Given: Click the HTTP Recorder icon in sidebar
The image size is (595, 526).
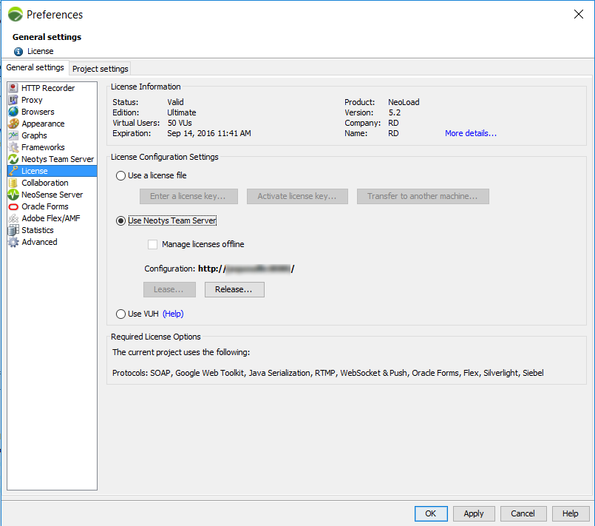Looking at the screenshot, I should 13,88.
